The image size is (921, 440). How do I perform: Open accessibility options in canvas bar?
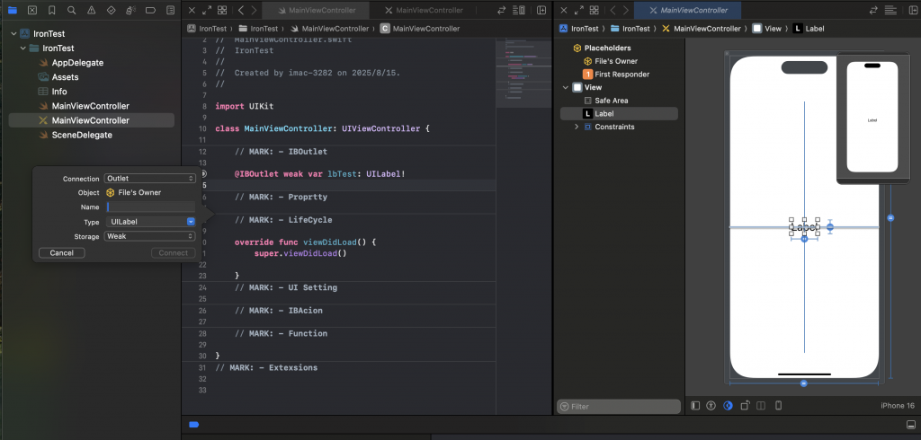click(x=711, y=405)
